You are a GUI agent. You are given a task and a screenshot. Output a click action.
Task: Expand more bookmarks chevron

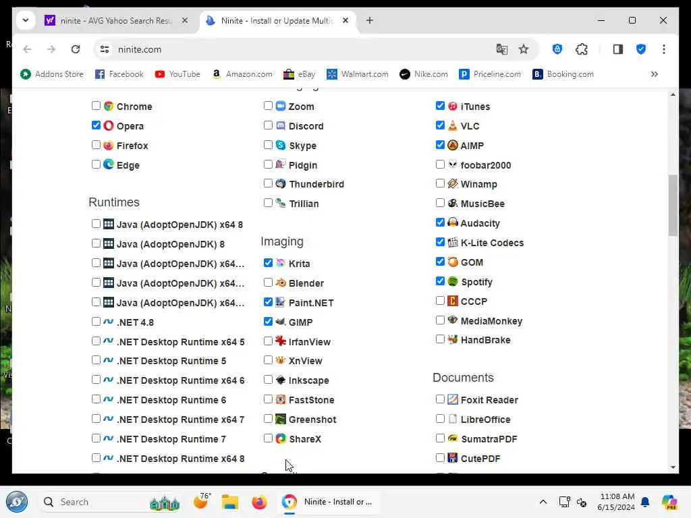coord(655,74)
